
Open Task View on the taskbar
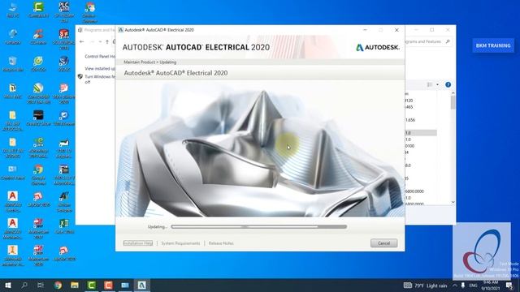[41, 286]
